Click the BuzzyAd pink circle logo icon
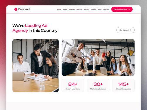The height and width of the screenshot is (110, 147). (16, 9)
